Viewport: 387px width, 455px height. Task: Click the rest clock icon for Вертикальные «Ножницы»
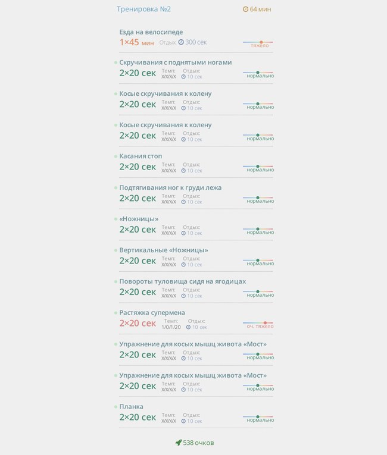pyautogui.click(x=183, y=265)
